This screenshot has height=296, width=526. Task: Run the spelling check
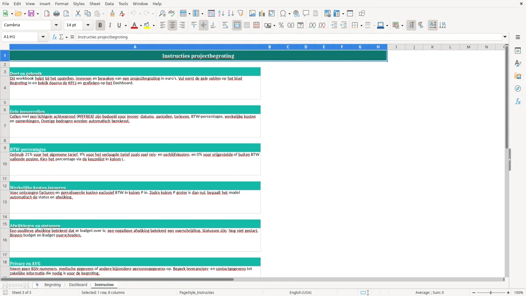(x=172, y=14)
